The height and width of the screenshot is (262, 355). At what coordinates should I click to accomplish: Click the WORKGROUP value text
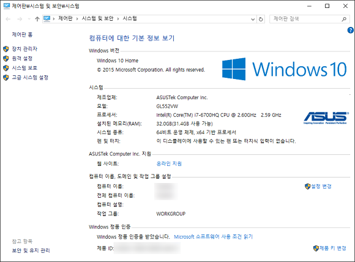[171, 214]
